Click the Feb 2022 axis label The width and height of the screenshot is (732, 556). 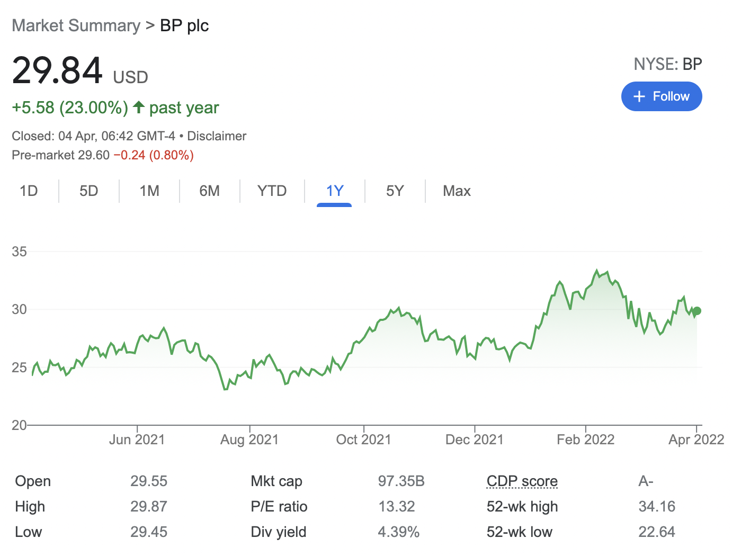[x=586, y=440]
